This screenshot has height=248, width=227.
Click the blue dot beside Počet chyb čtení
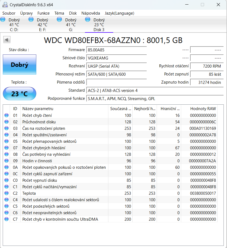pyautogui.click(x=6, y=115)
